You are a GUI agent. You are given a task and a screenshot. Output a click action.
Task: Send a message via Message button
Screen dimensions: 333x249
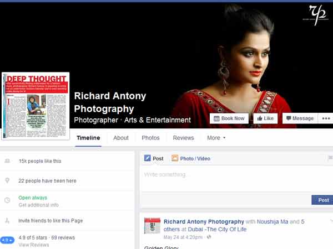[300, 118]
